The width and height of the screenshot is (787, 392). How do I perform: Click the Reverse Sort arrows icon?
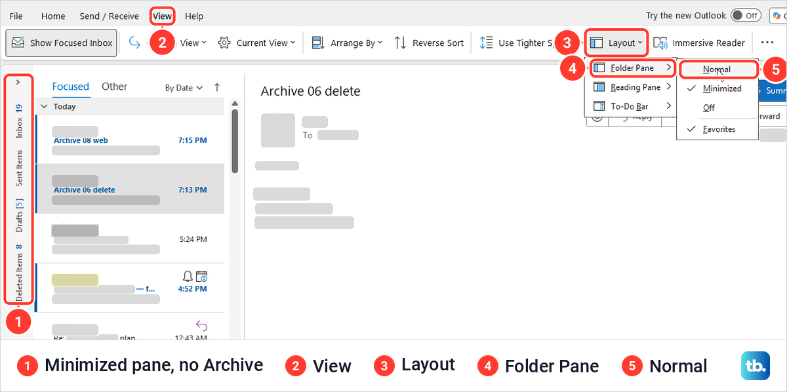(x=400, y=43)
